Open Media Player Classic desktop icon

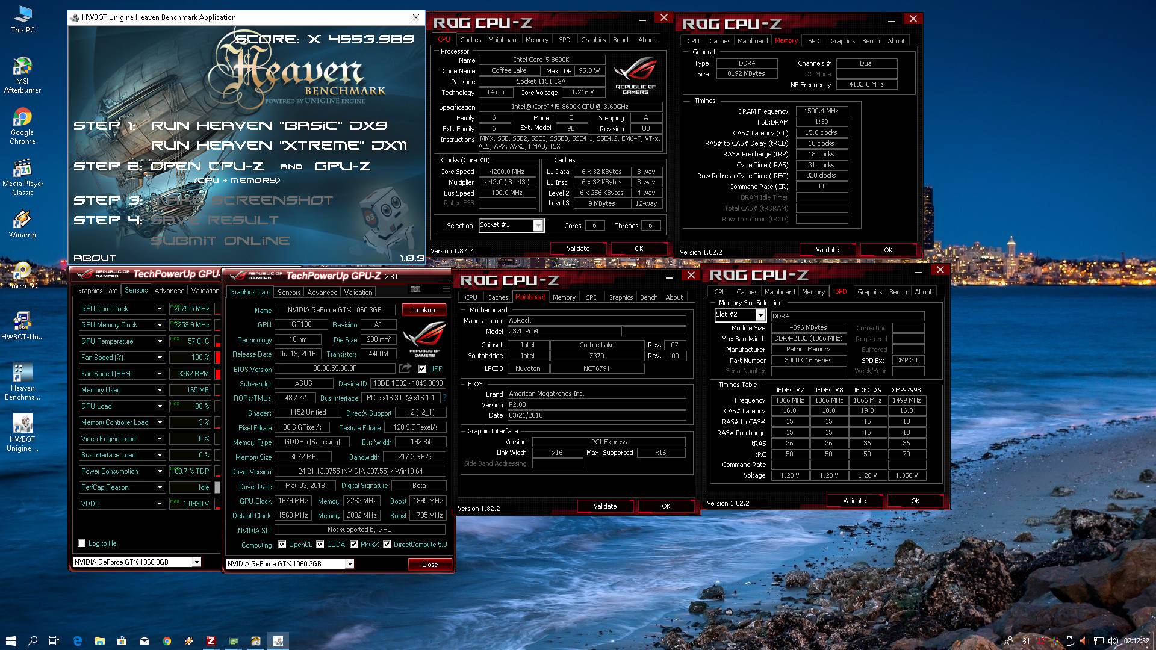click(22, 178)
